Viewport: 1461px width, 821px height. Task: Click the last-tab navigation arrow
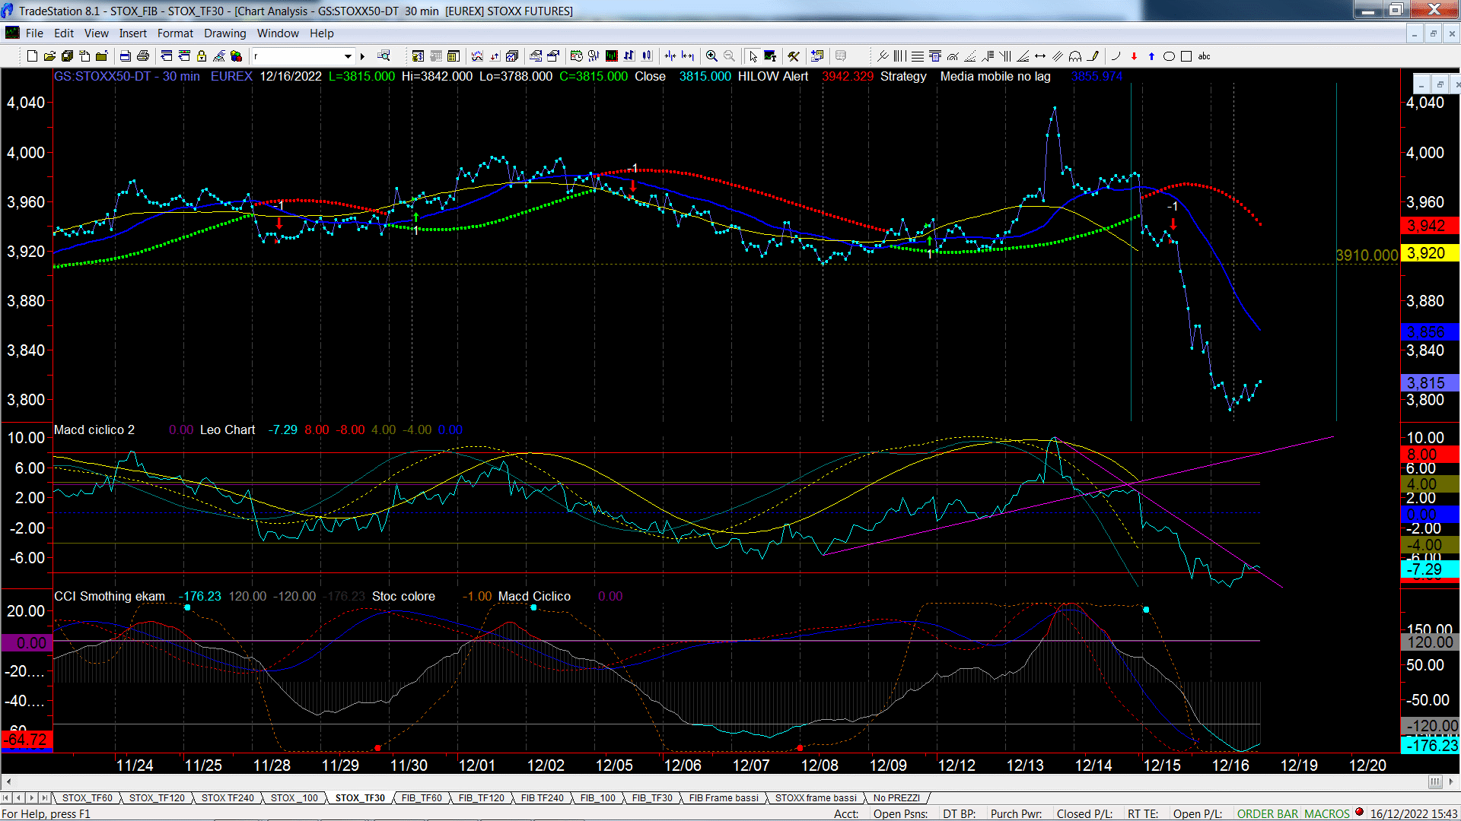[44, 798]
